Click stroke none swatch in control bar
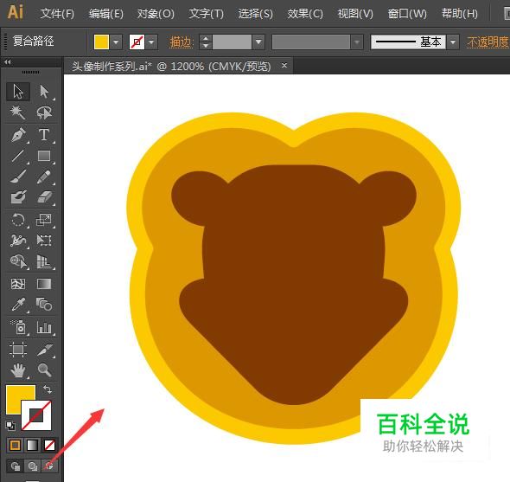This screenshot has width=510, height=482. click(137, 42)
